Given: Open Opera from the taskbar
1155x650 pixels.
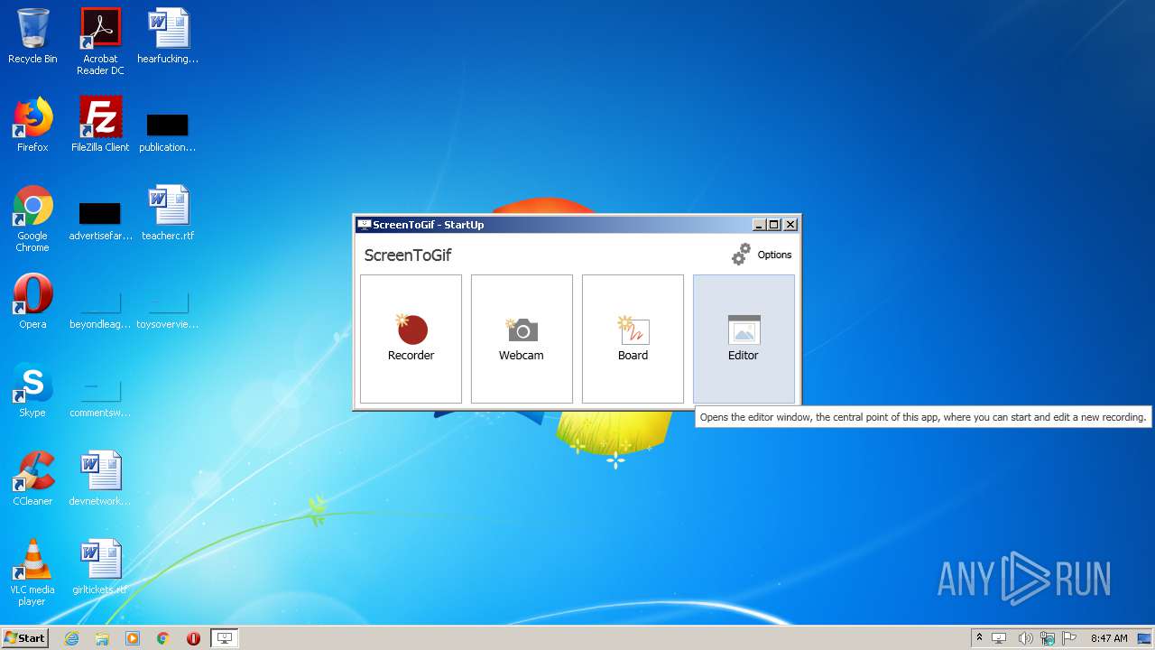Looking at the screenshot, I should pyautogui.click(x=193, y=638).
